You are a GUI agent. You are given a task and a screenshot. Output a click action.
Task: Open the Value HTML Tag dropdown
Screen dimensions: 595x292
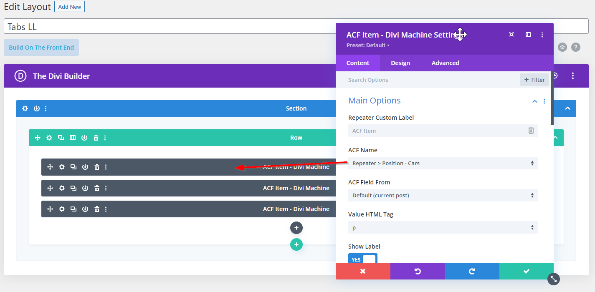(443, 227)
